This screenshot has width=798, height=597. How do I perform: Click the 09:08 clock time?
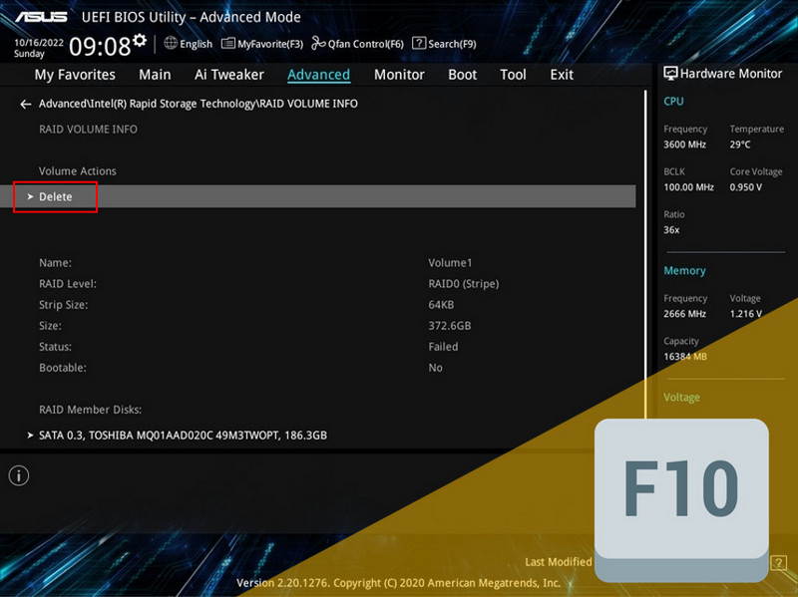pos(101,47)
